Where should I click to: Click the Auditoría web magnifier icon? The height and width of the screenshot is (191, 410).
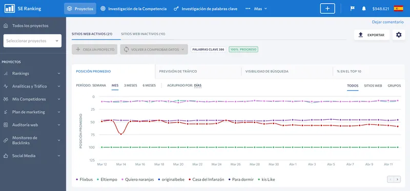(6, 125)
